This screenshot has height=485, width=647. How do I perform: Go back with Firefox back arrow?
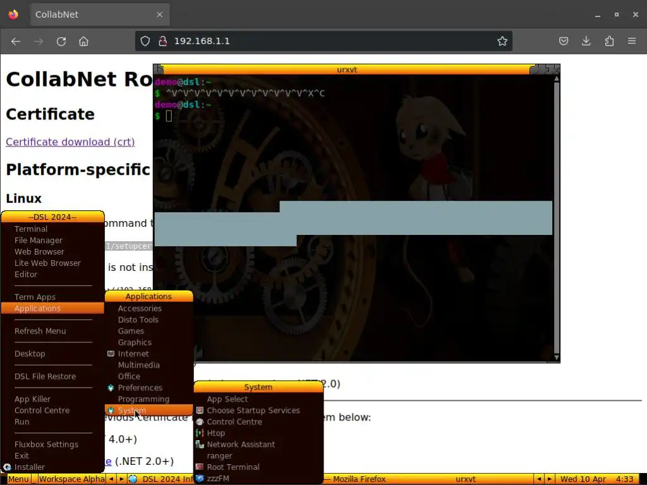pyautogui.click(x=16, y=41)
